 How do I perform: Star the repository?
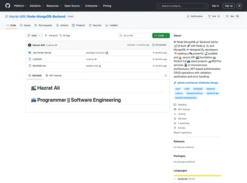click(233, 16)
